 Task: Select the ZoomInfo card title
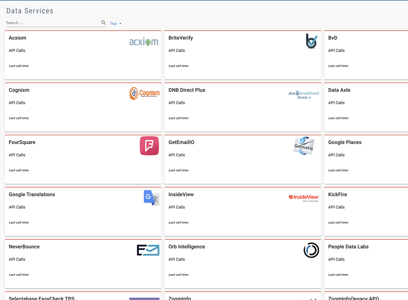coord(180,298)
